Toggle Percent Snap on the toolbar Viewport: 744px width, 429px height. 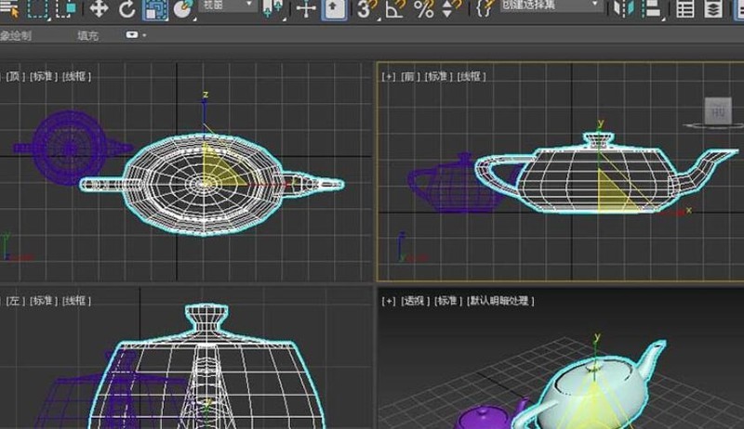[424, 8]
